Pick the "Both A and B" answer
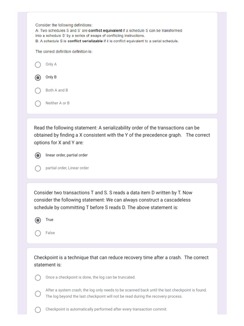Viewport: 244px width, 326px height. [38, 90]
